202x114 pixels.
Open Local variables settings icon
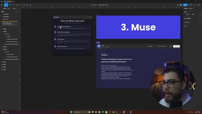200,18
